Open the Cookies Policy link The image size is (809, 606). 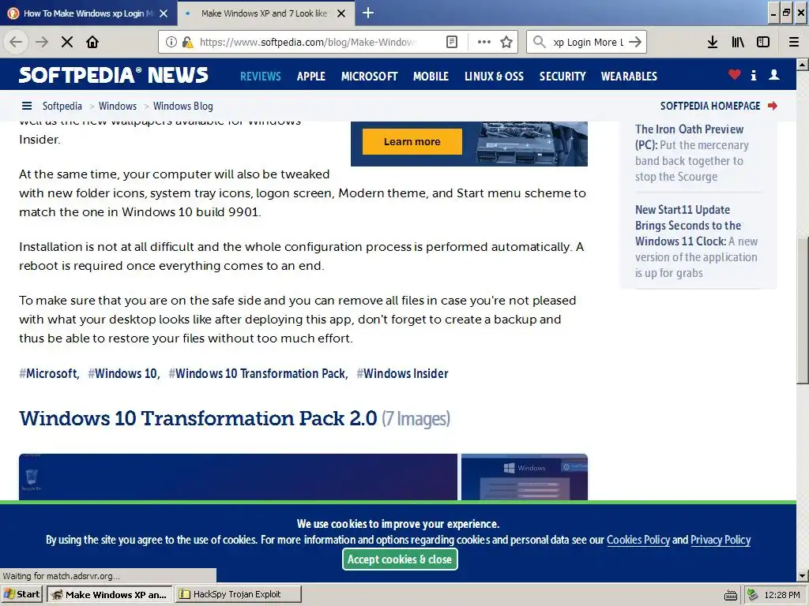(638, 540)
